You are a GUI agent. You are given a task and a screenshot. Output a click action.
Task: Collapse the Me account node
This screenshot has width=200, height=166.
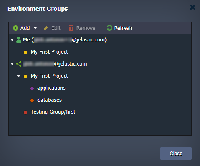tap(12, 40)
